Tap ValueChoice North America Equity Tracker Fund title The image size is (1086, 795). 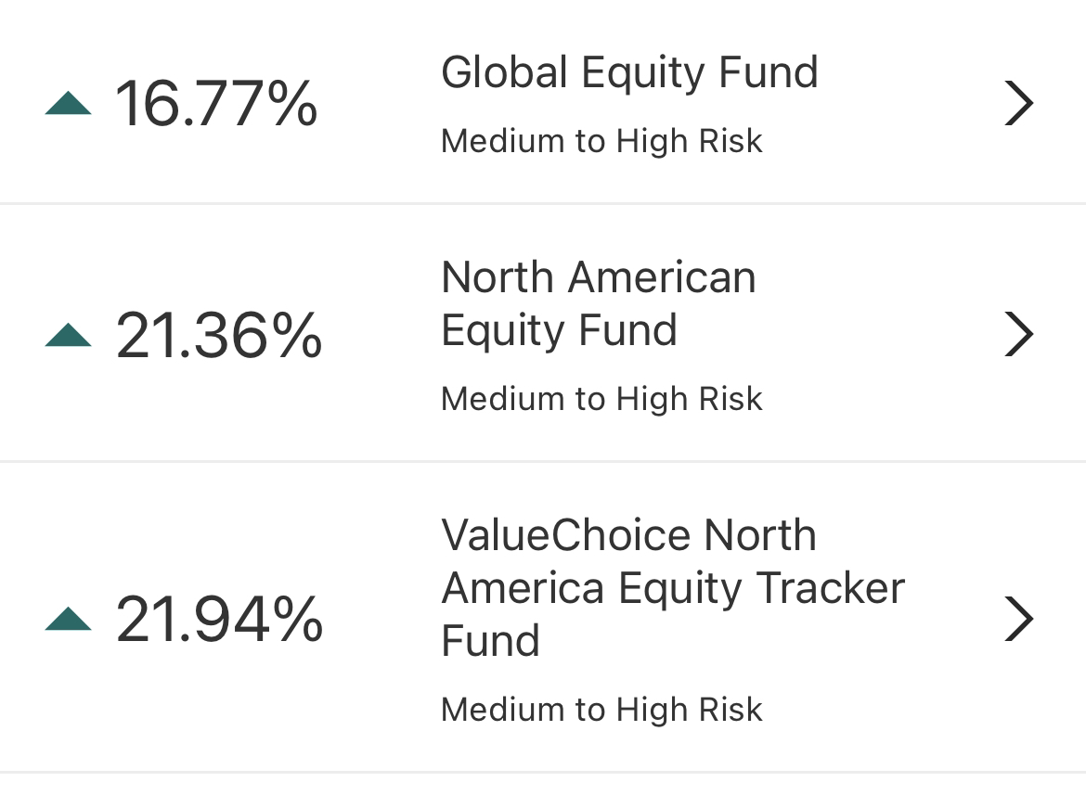click(x=672, y=587)
